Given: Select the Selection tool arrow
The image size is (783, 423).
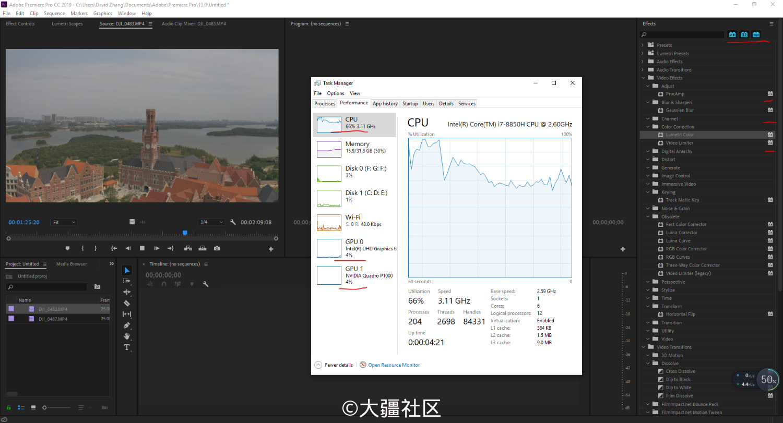Looking at the screenshot, I should pos(127,270).
